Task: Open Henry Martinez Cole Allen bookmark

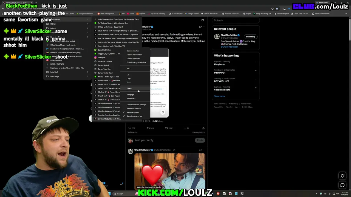Action: point(117,46)
